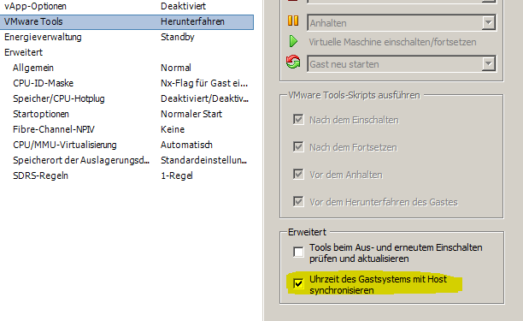523x321 pixels.
Task: Click the Normal value of Allgemein
Action: click(176, 68)
